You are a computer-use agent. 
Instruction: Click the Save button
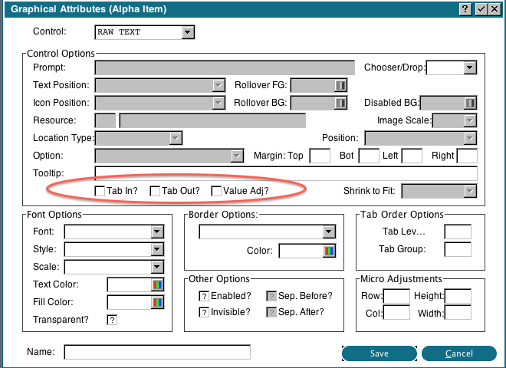point(379,353)
